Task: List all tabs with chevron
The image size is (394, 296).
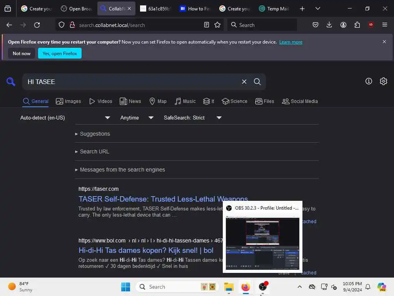Action: 318,8
